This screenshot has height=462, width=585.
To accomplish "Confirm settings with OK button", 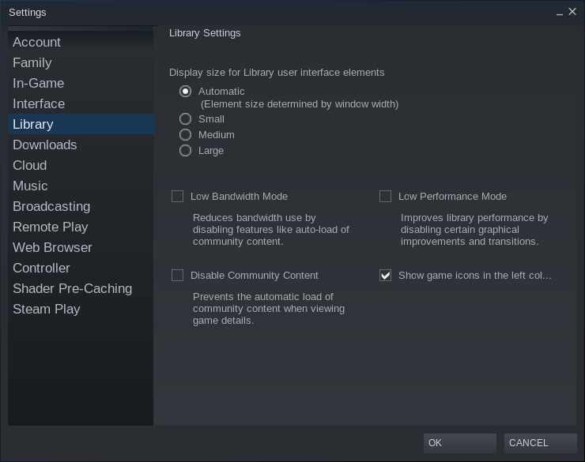I will [459, 443].
